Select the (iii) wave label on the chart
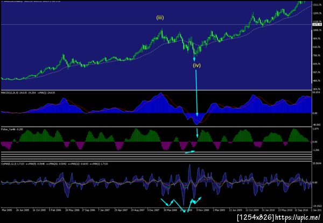323x223 pixels. 160,18
